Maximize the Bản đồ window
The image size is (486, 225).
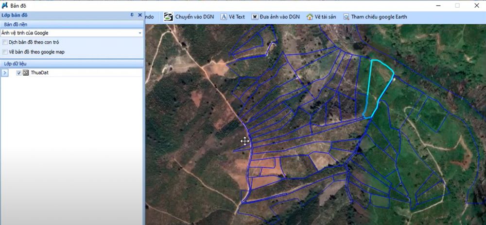pyautogui.click(x=457, y=5)
